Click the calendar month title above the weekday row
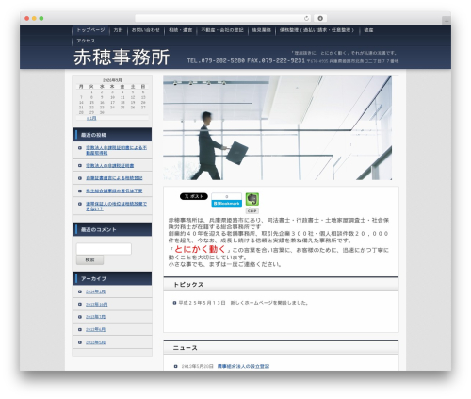 click(112, 80)
